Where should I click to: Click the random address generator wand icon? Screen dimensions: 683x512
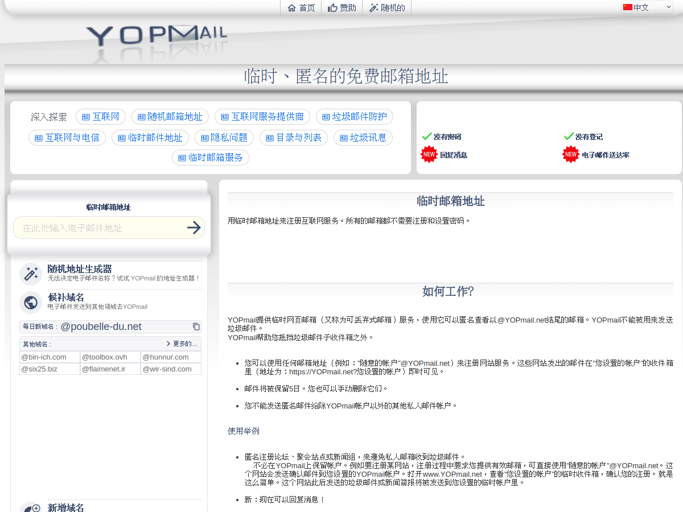point(31,274)
